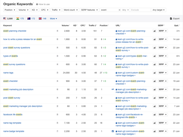
Task: Open the SERP features filter dropdown
Action: tap(89, 10)
